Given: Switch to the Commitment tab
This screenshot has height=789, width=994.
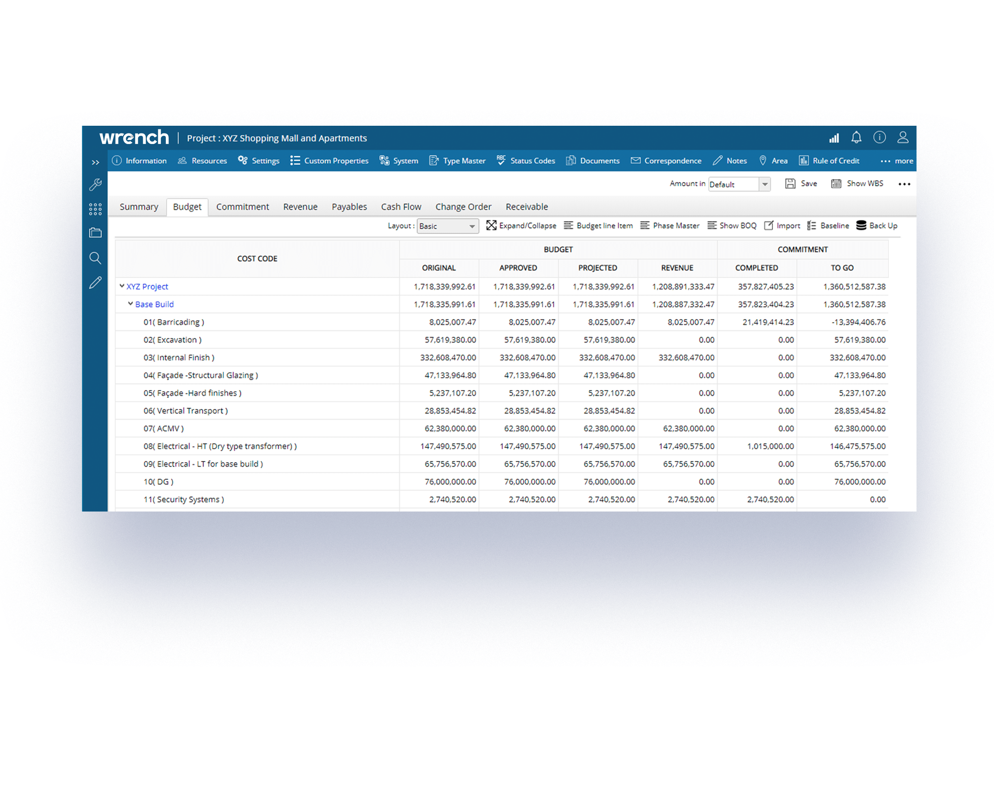Looking at the screenshot, I should (243, 206).
